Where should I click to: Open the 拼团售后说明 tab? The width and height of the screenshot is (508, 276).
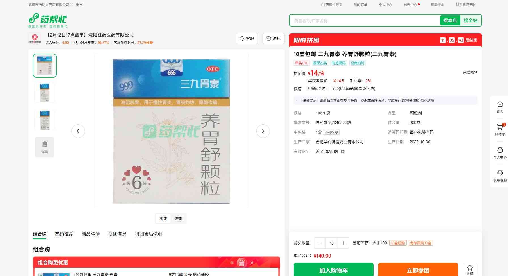click(148, 234)
